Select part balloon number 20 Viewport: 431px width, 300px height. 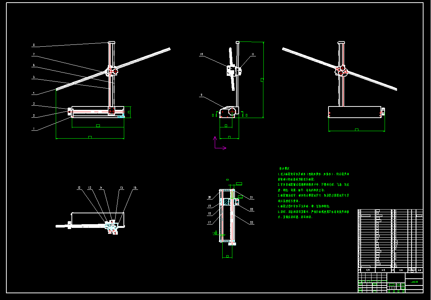210,197
